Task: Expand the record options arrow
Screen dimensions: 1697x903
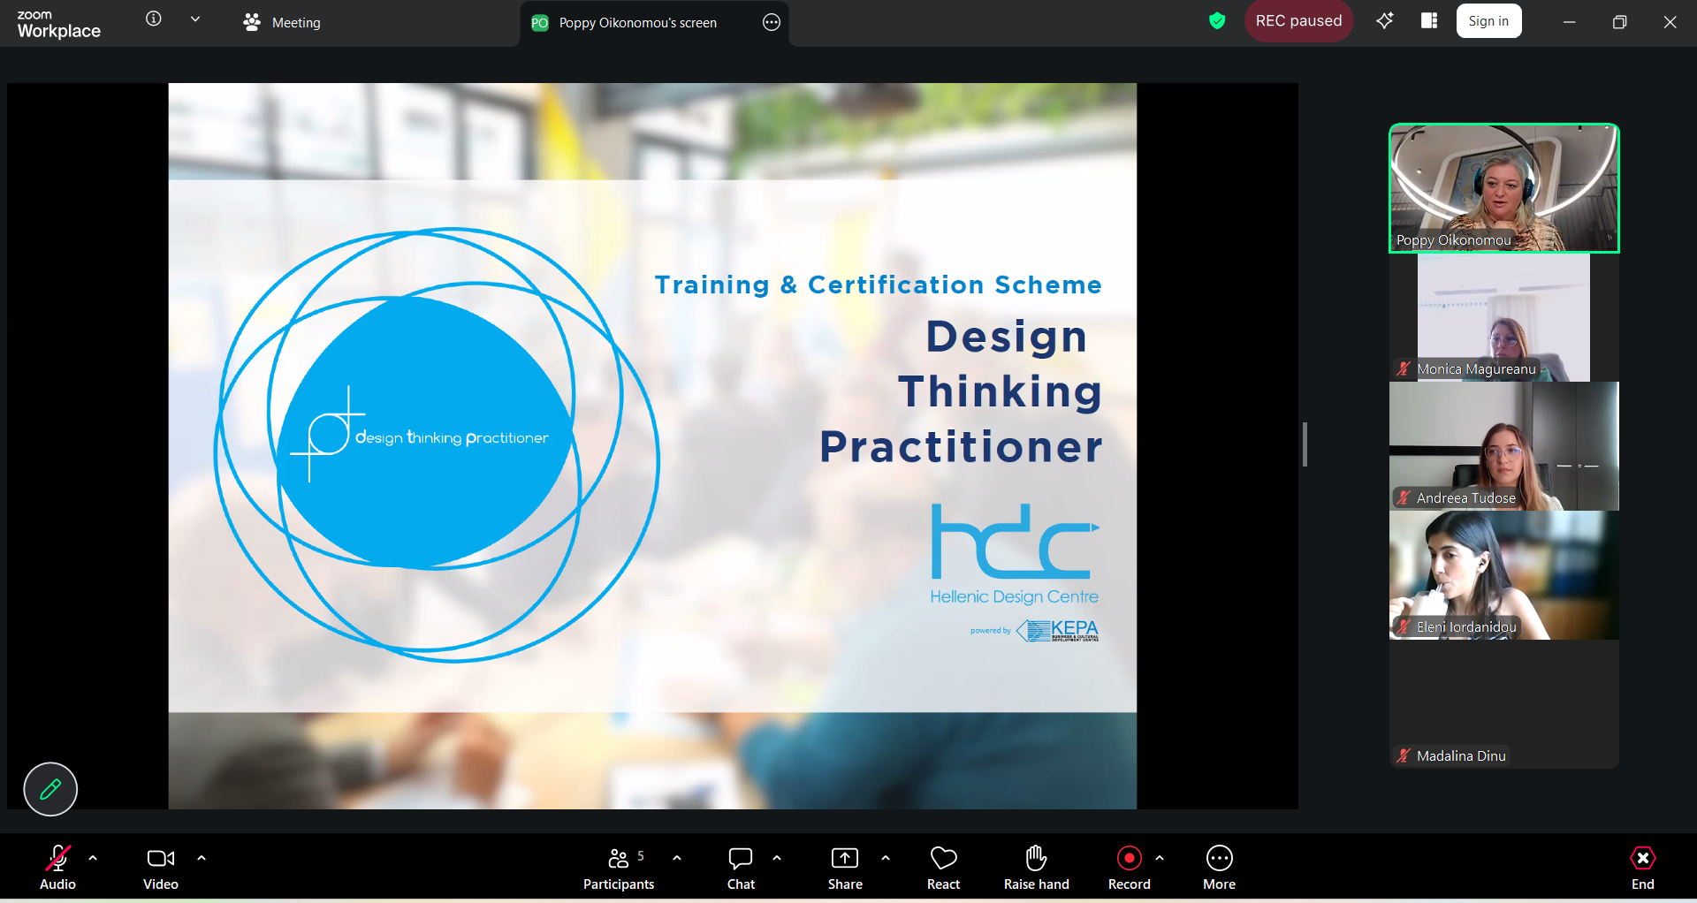Action: click(x=1160, y=858)
